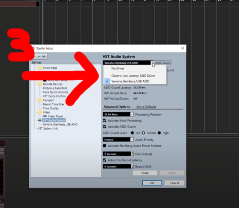Click the Video folder icon
This screenshot has height=208, width=239.
[40, 112]
